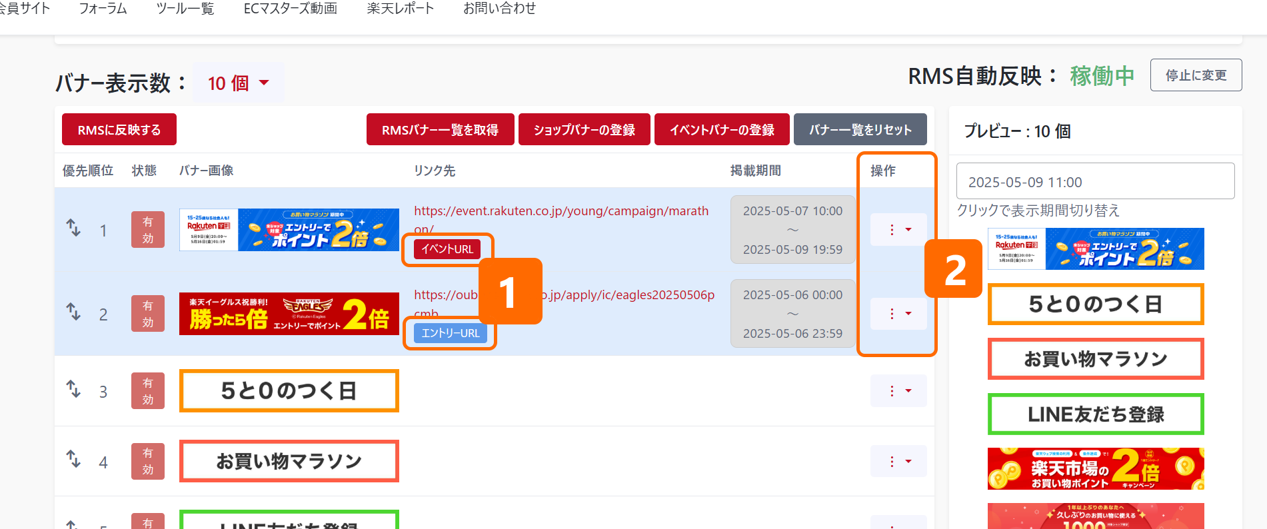Click the 勝ったら倍 Eagles banner image in row 2
The width and height of the screenshot is (1267, 529).
[x=289, y=314]
